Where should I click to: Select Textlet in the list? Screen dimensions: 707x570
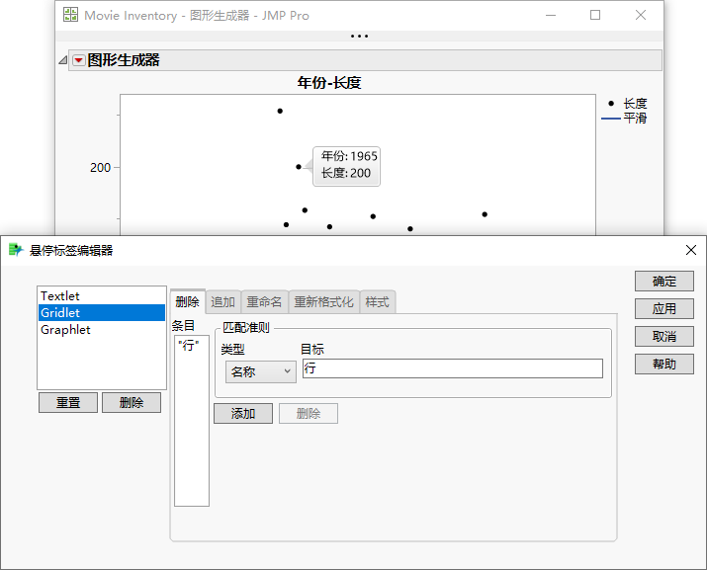[102, 296]
